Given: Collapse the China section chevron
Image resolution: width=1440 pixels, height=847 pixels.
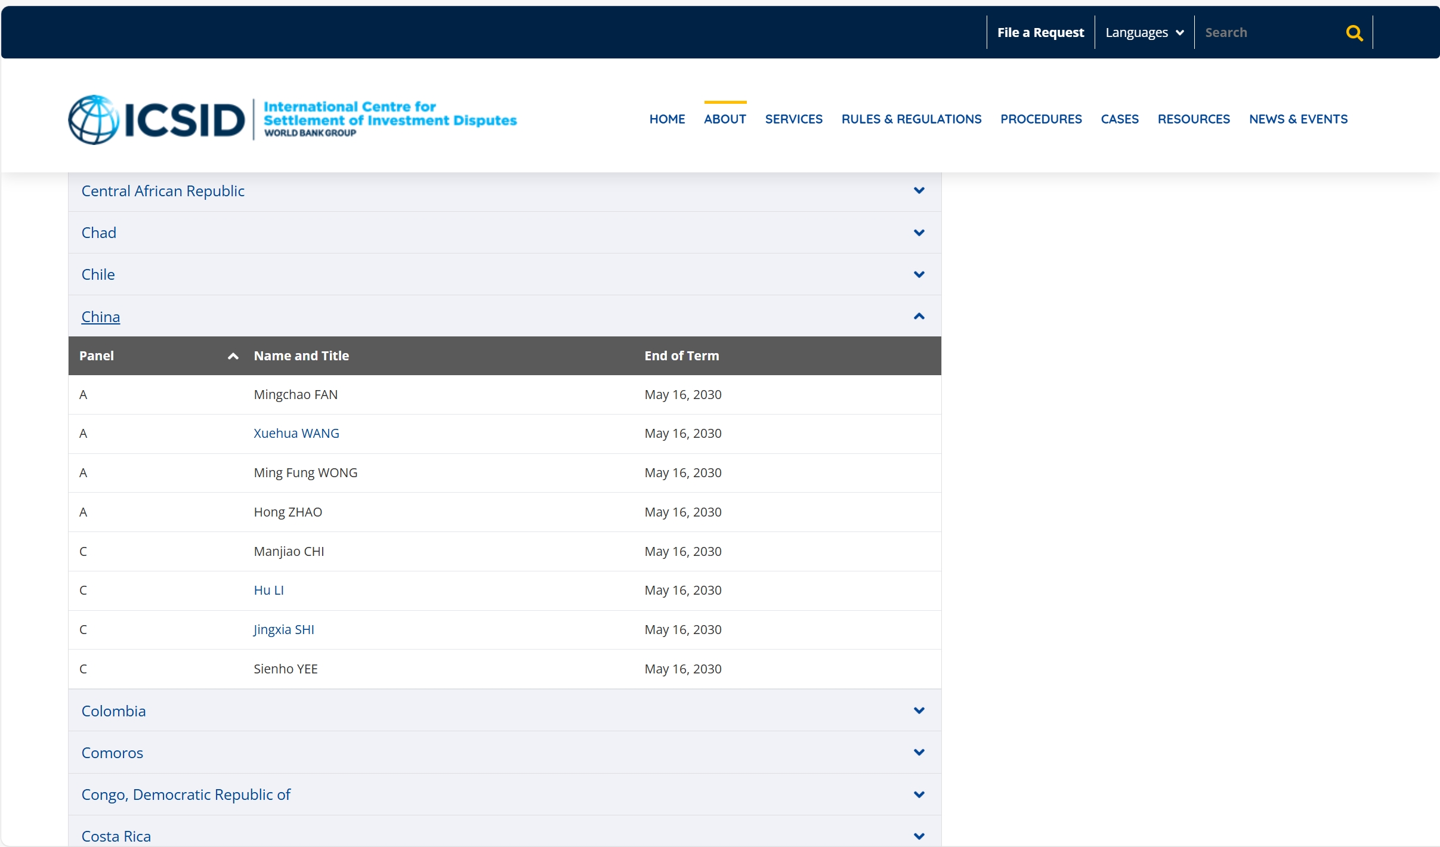Looking at the screenshot, I should click(x=919, y=316).
